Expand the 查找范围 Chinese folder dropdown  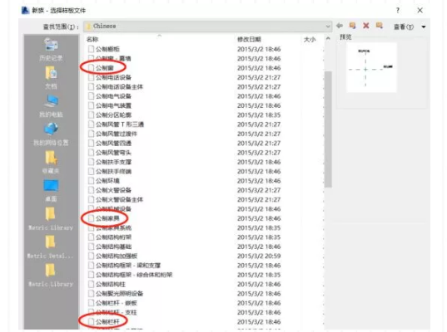click(328, 27)
